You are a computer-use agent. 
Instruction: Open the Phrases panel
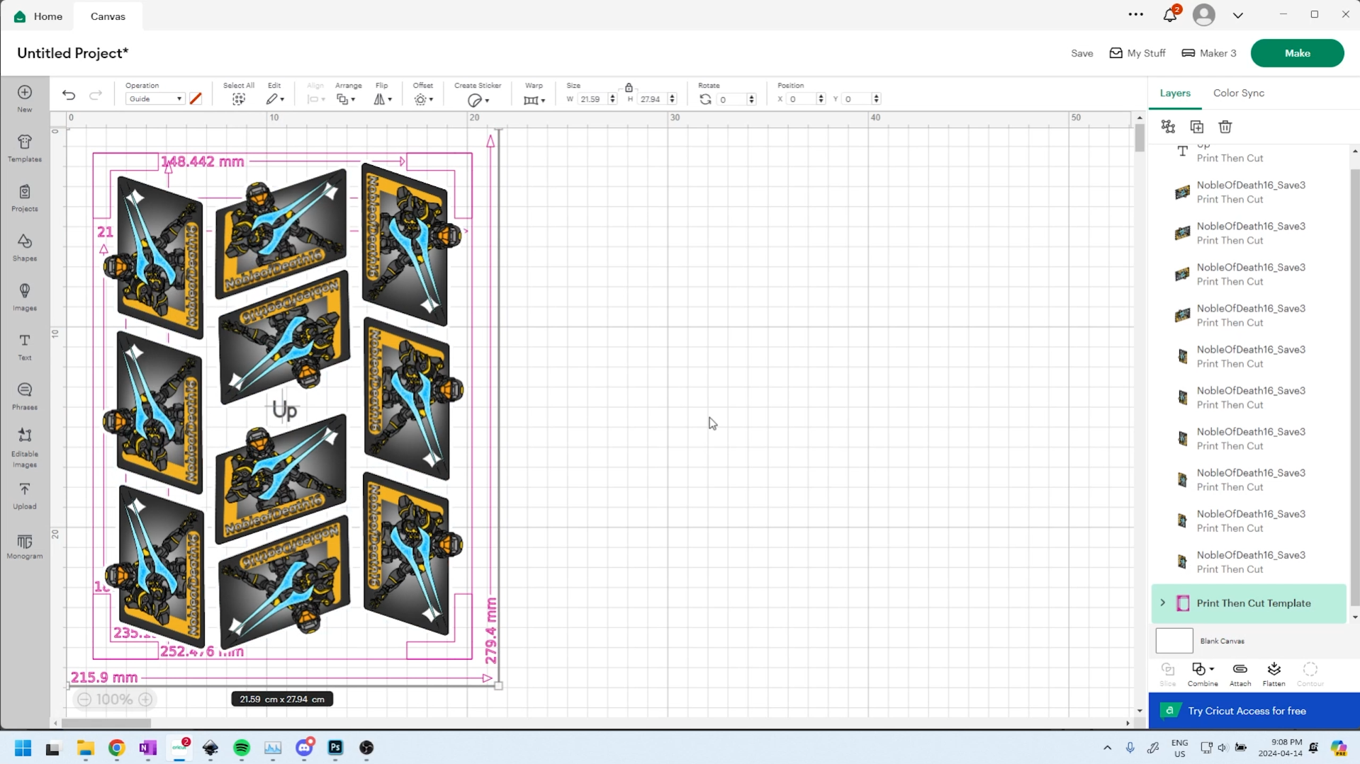[25, 396]
